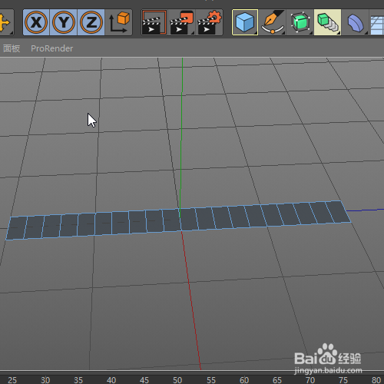Jump to frame 40 on the timeline
The height and width of the screenshot is (384, 384).
click(111, 380)
